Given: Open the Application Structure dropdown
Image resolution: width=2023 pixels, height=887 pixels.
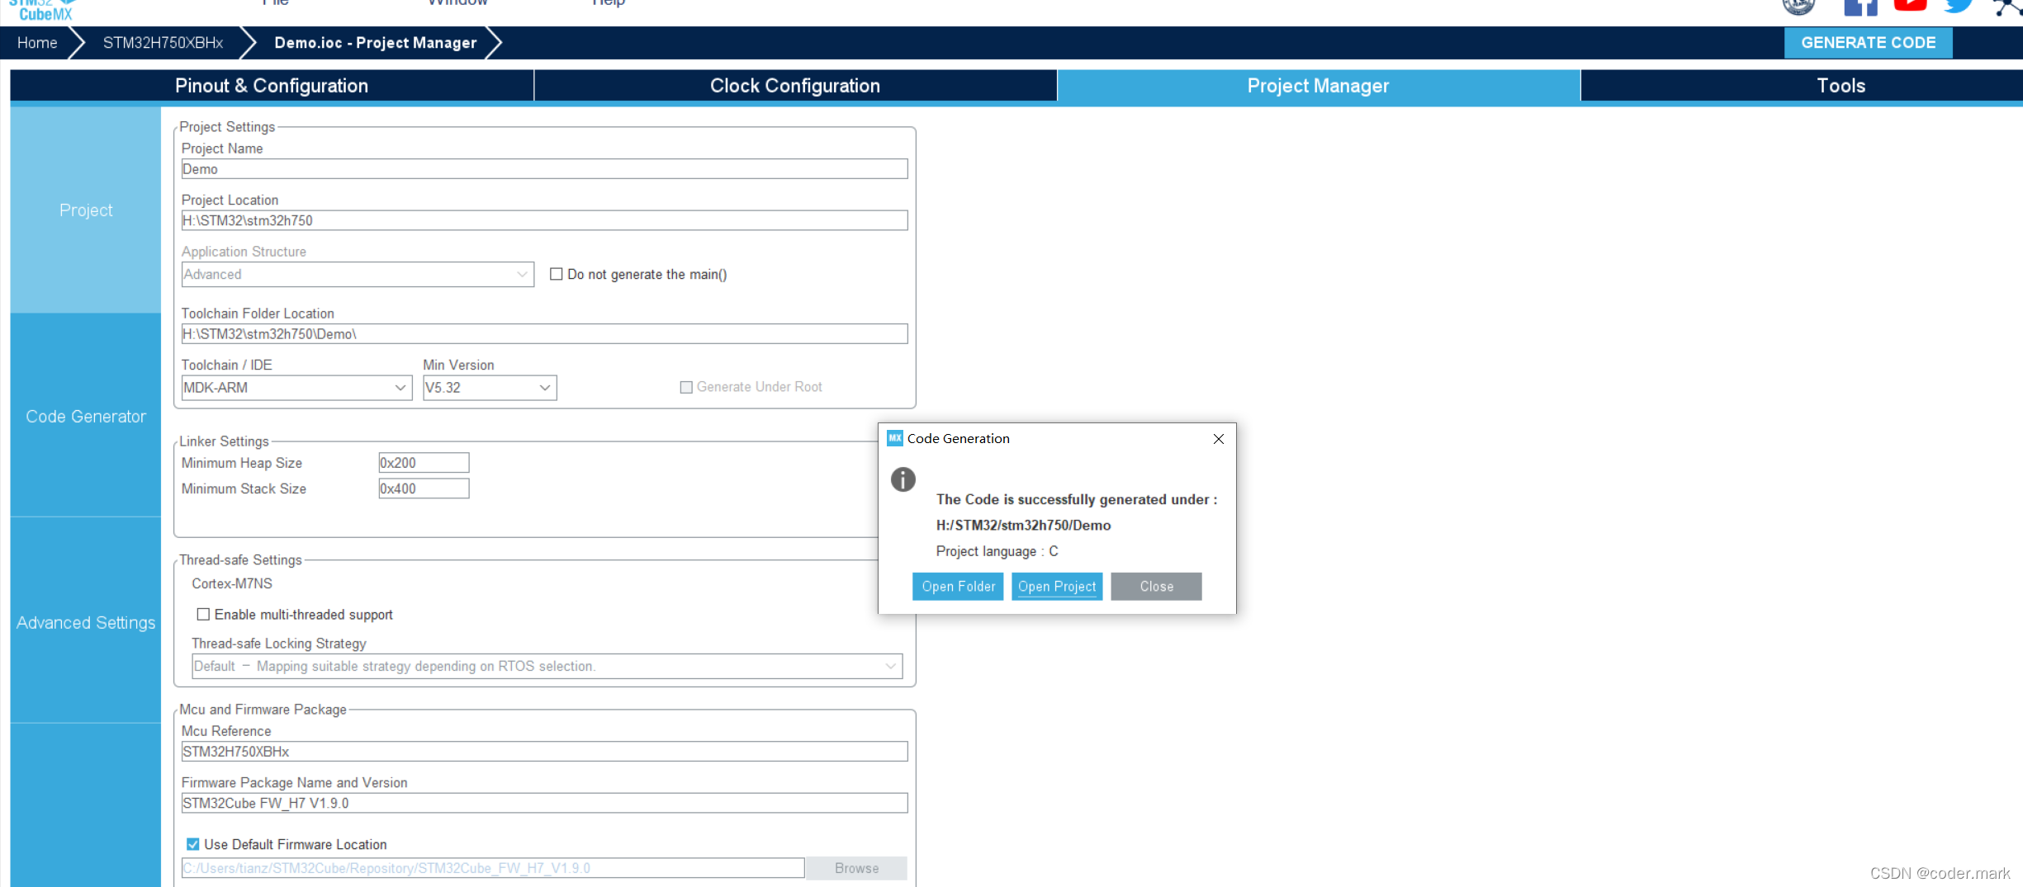Looking at the screenshot, I should pos(358,274).
